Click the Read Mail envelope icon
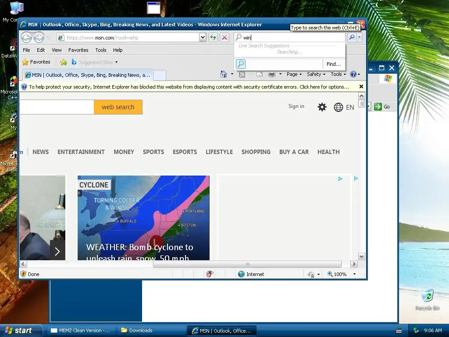This screenshot has height=337, width=449. coord(260,74)
